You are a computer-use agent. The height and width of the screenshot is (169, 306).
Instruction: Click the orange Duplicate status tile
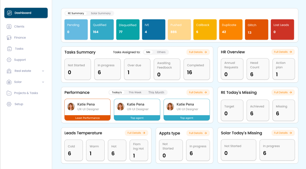[231, 30]
